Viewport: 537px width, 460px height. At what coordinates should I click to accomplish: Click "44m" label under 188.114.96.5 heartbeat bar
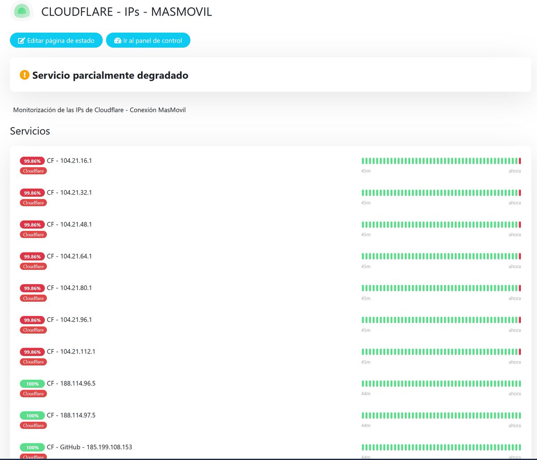(366, 393)
